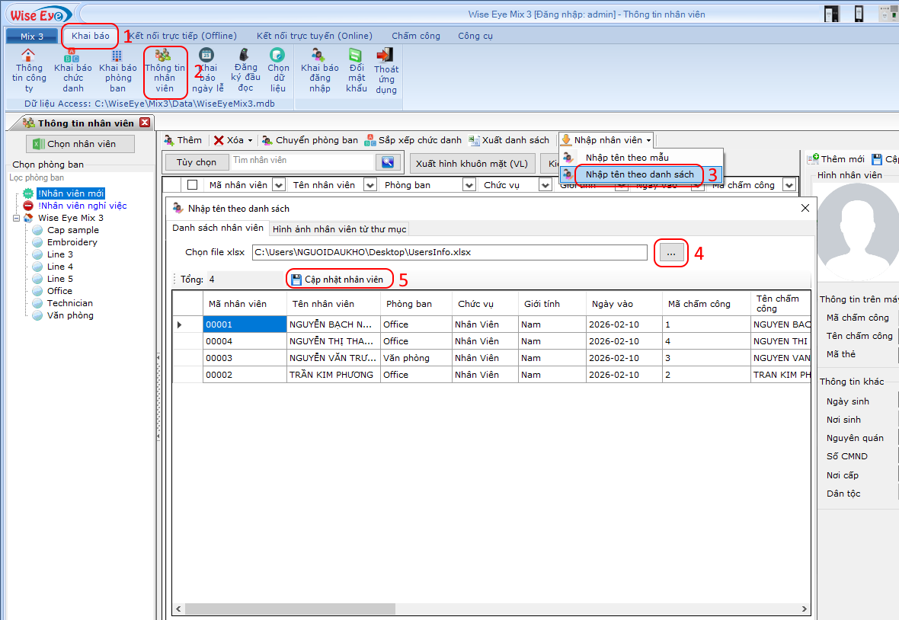Open Mã nhân viên column filter dropdown
The height and width of the screenshot is (620, 899).
[x=278, y=185]
